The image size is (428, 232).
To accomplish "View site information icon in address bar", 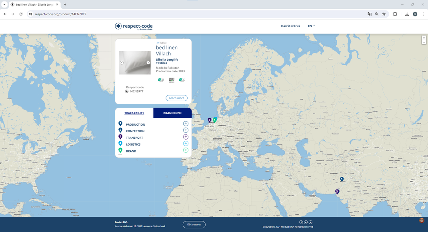I will coord(30,14).
